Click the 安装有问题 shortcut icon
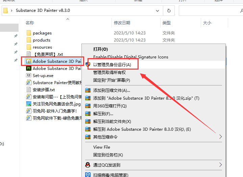The image size is (243, 177). click(29, 97)
